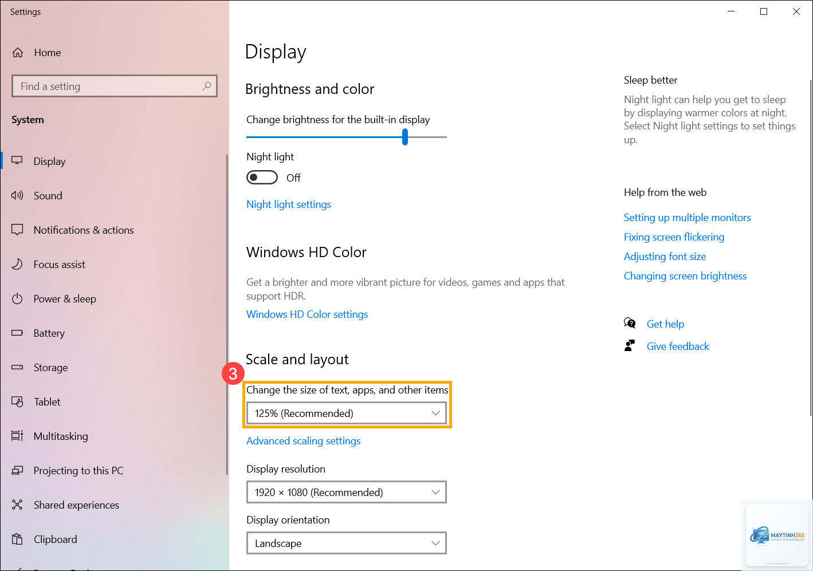Open the 1920 × 1080 resolution dropdown
This screenshot has height=571, width=813.
click(347, 492)
